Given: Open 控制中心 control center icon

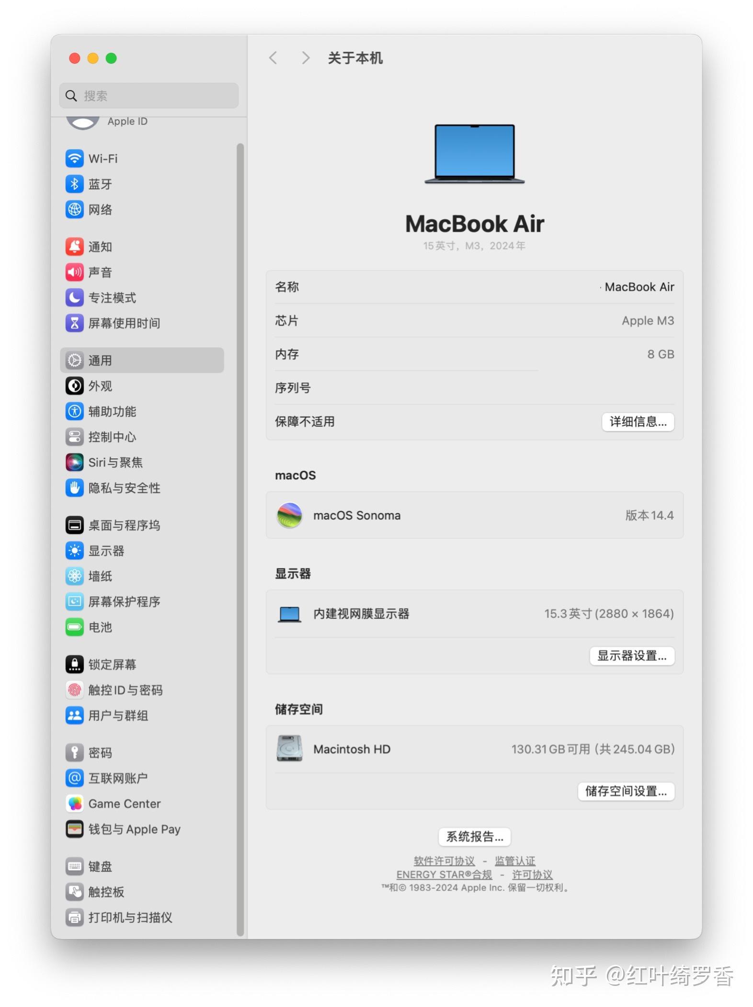Looking at the screenshot, I should (x=74, y=437).
